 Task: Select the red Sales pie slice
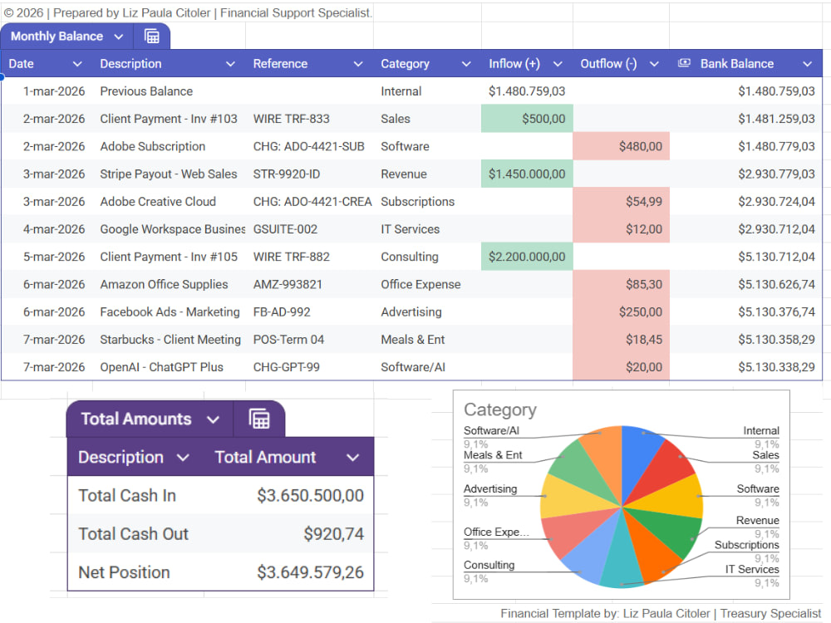(662, 466)
